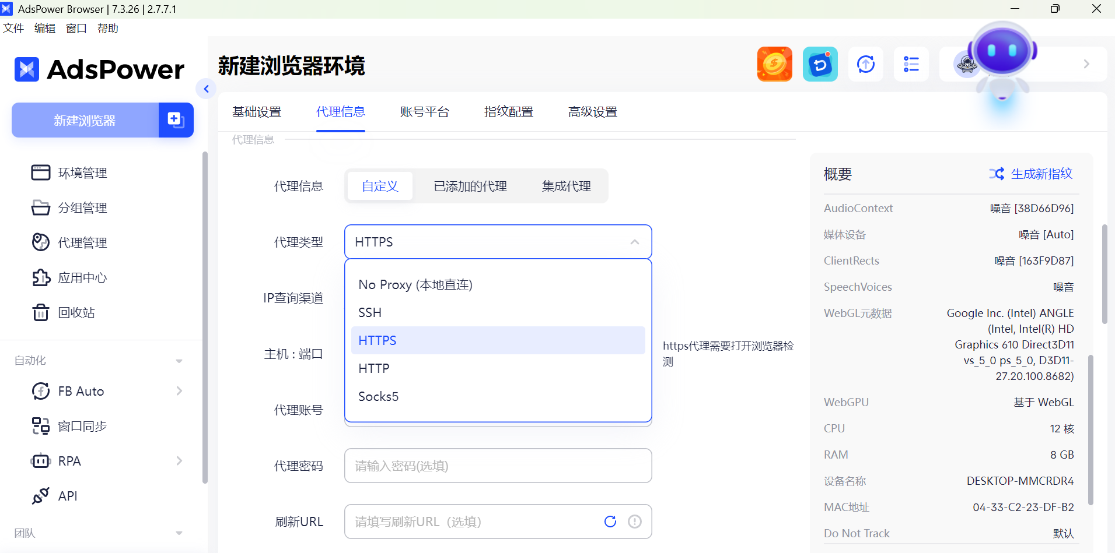Select 集成代理 option
This screenshot has height=553, width=1115.
(x=566, y=186)
